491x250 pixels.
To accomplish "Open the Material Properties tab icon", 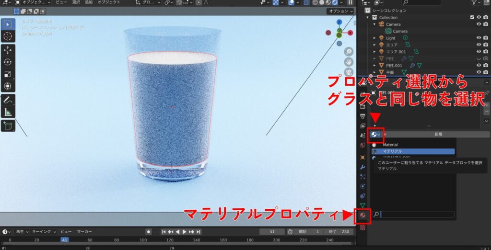I will pyautogui.click(x=362, y=216).
